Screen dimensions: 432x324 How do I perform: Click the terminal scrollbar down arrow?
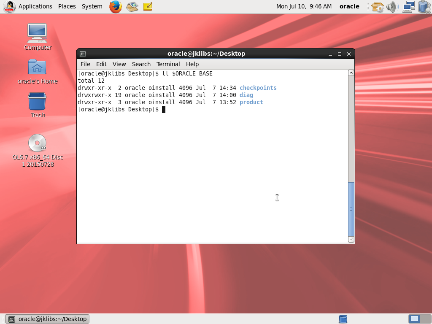351,240
